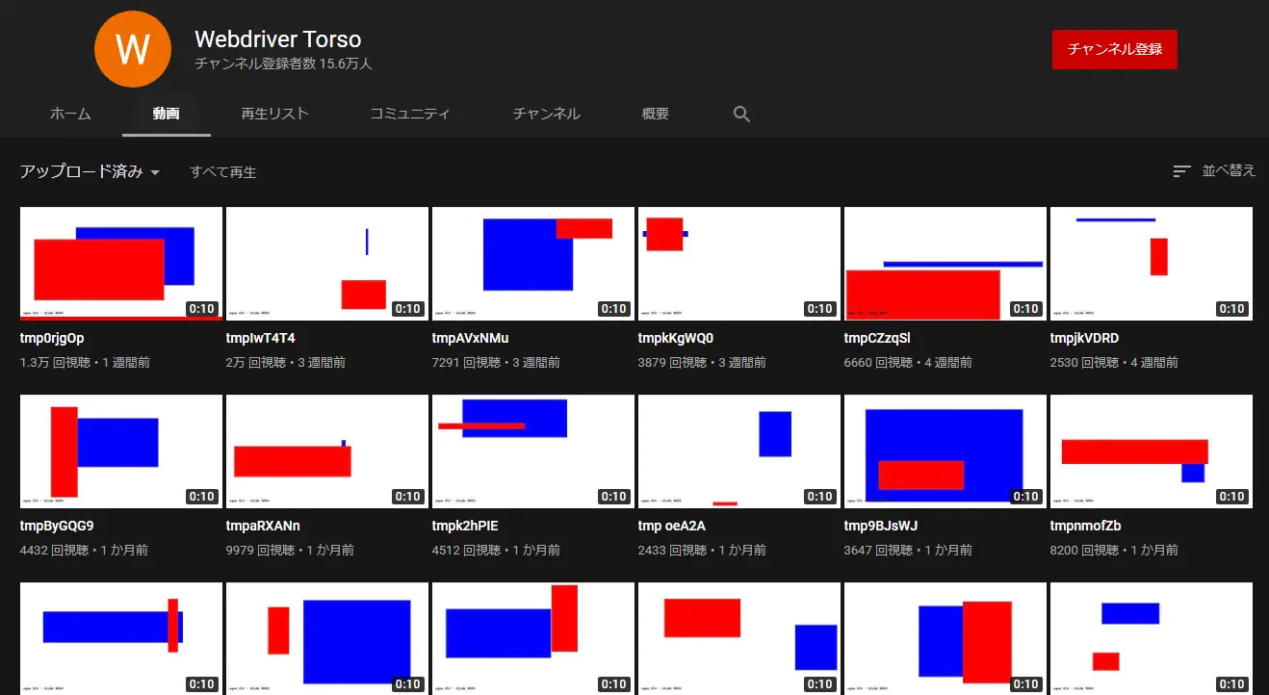Screen dimensions: 1269x695
Task: Open the tmpnmofZb video thumbnail
Action: point(1151,450)
